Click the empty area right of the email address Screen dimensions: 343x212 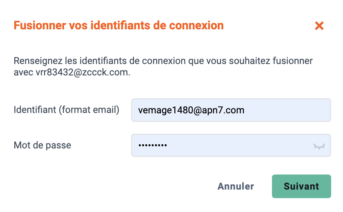pyautogui.click(x=287, y=110)
